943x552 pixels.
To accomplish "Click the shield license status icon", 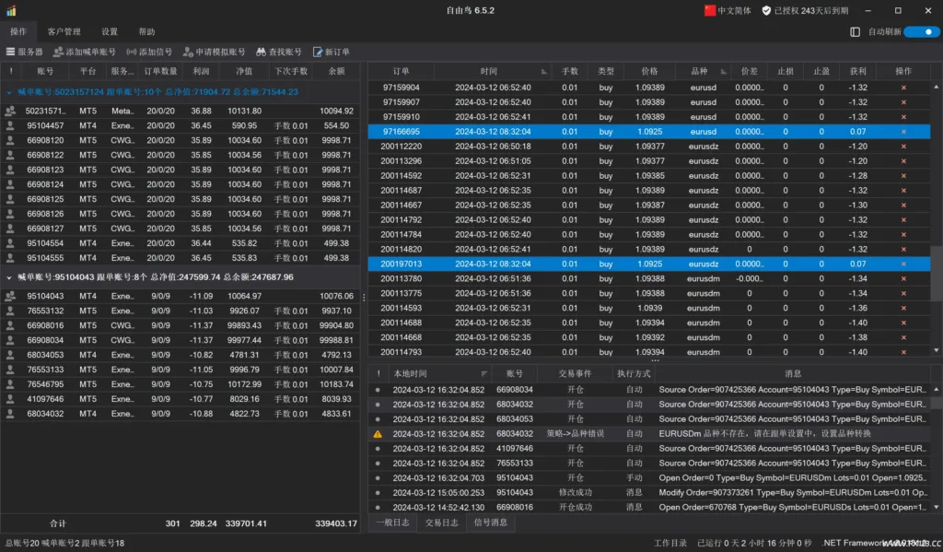I will pos(766,10).
